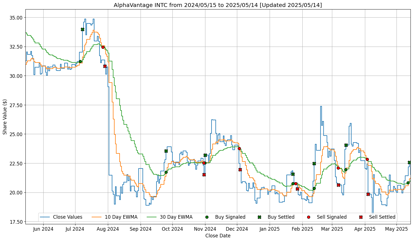
Task: Click the May 2025 Buy Signaled marker
Action: point(408,183)
